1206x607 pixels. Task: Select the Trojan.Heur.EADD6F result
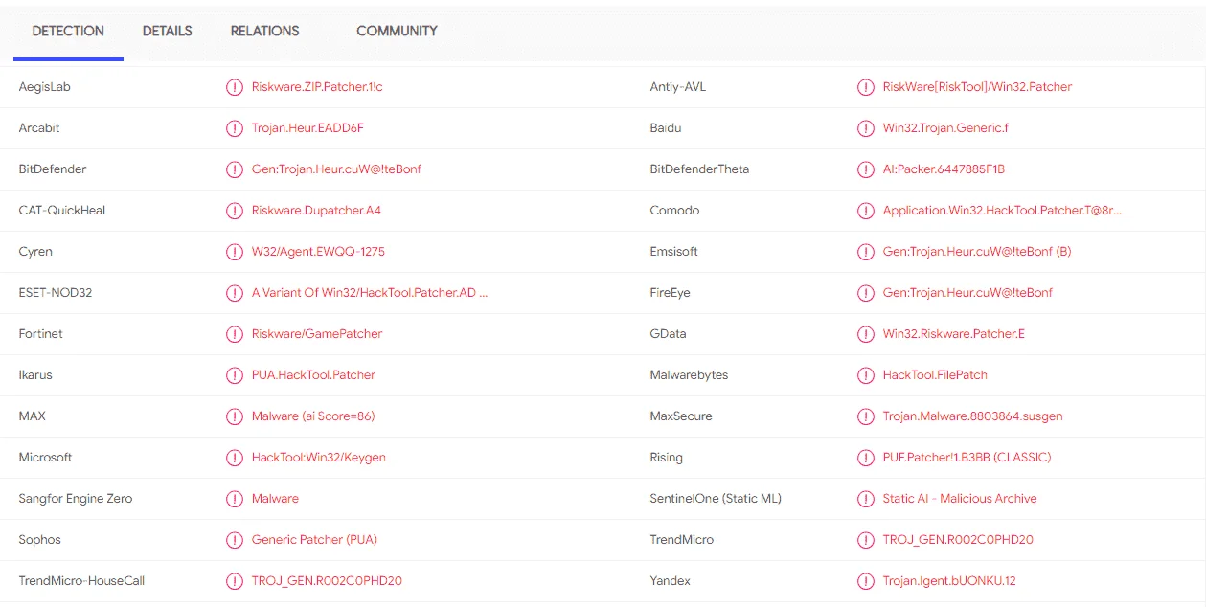(x=307, y=128)
